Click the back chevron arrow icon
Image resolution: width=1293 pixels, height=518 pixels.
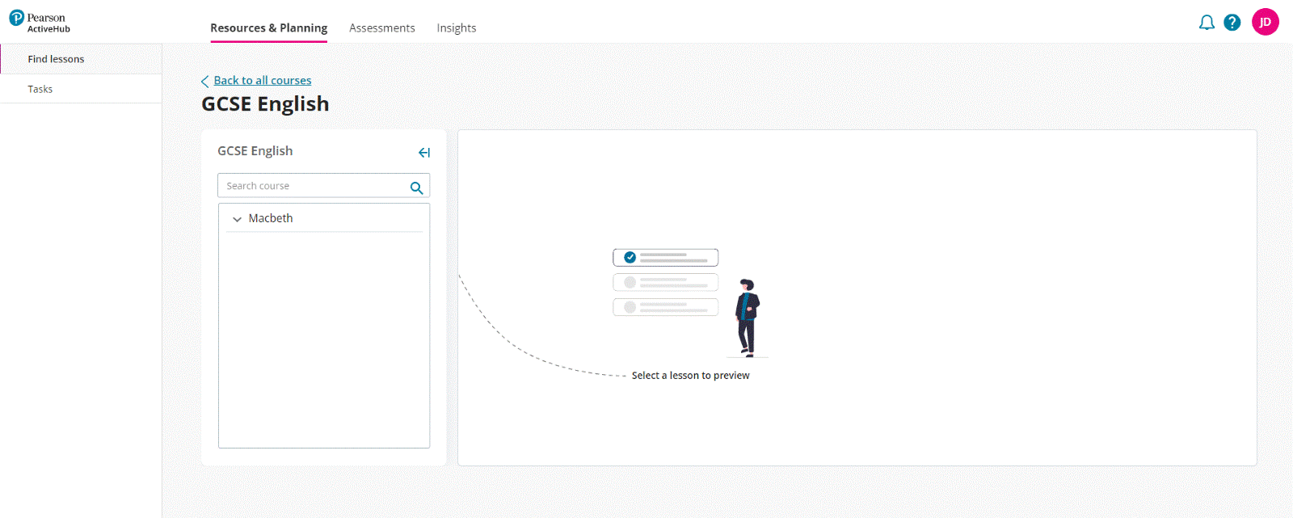(x=205, y=82)
